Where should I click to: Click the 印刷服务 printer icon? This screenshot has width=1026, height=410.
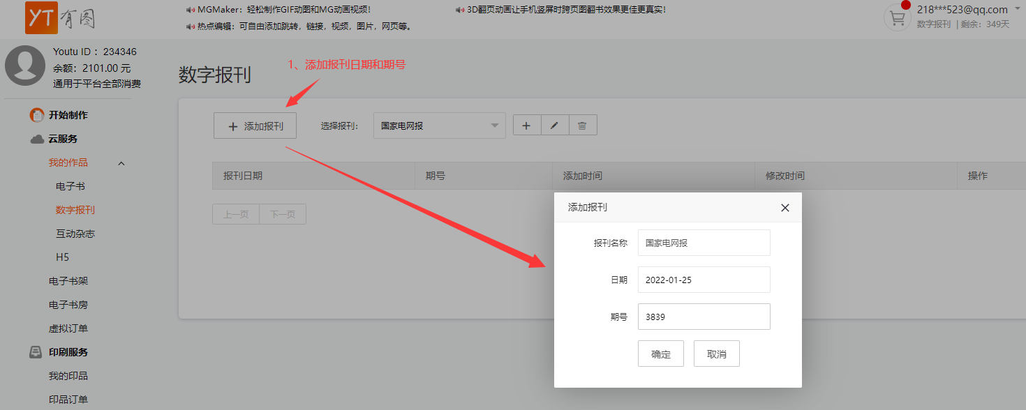[37, 352]
